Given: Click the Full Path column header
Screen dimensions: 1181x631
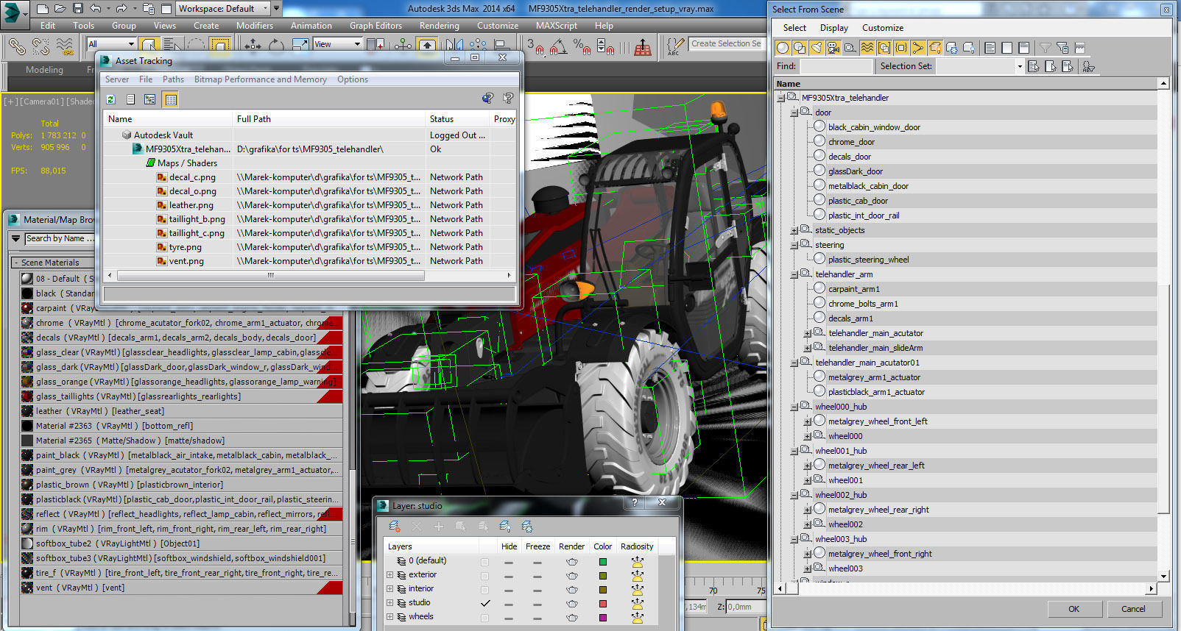Looking at the screenshot, I should point(329,119).
